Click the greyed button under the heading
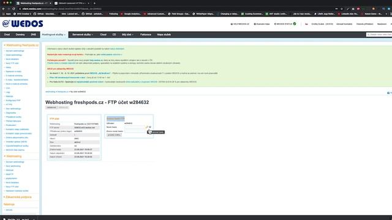Image resolution: width=392 pixels, height=220 pixels. click(x=63, y=108)
